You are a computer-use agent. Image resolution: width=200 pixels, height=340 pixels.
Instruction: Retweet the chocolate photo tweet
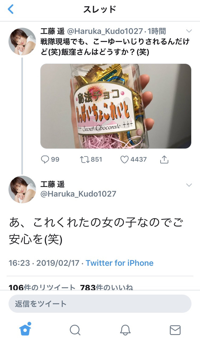91,159
